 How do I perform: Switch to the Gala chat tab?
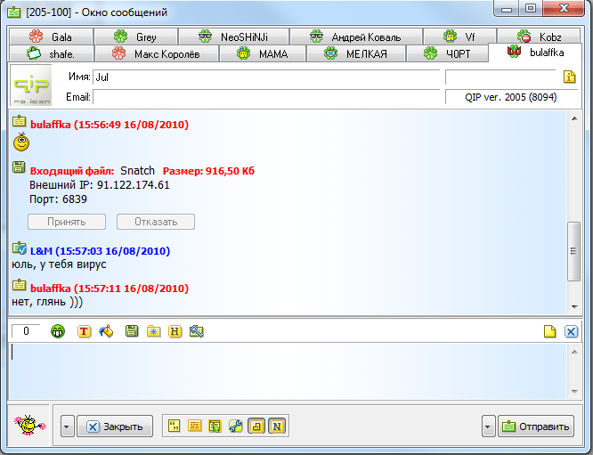(52, 37)
